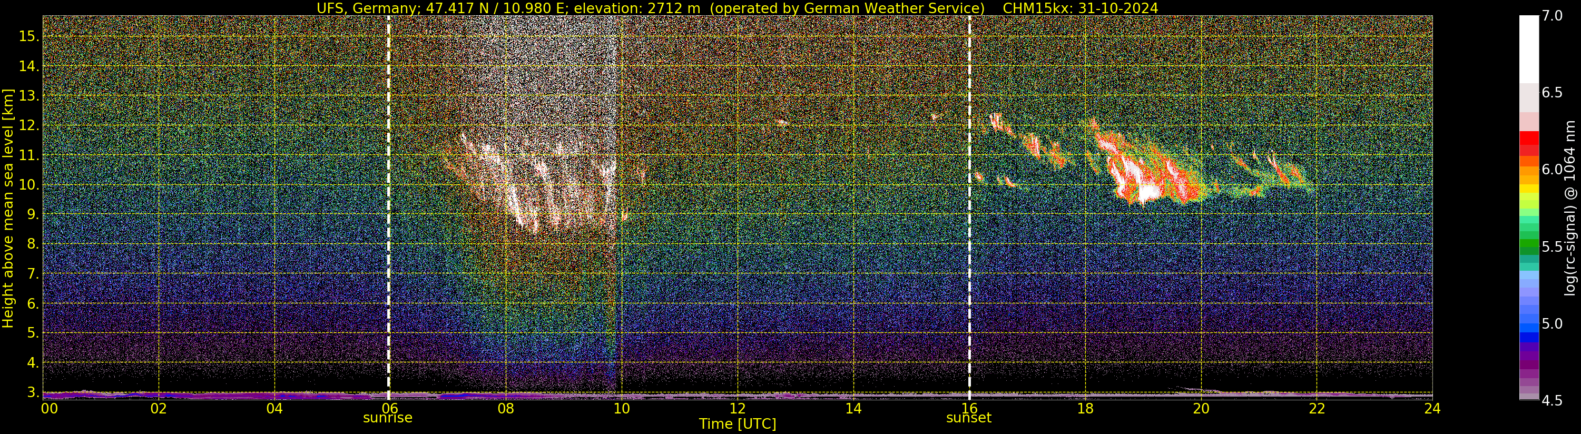1581x434 pixels.
Task: Click the 6.0 colorbar tick label
Action: pos(1552,170)
